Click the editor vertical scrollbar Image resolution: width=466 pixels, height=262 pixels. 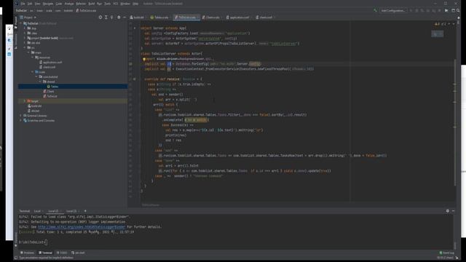(x=455, y=122)
